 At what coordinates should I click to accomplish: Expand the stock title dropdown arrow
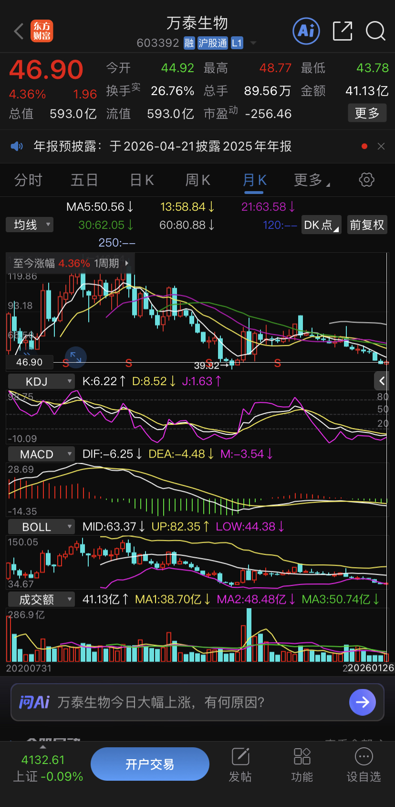point(253,43)
